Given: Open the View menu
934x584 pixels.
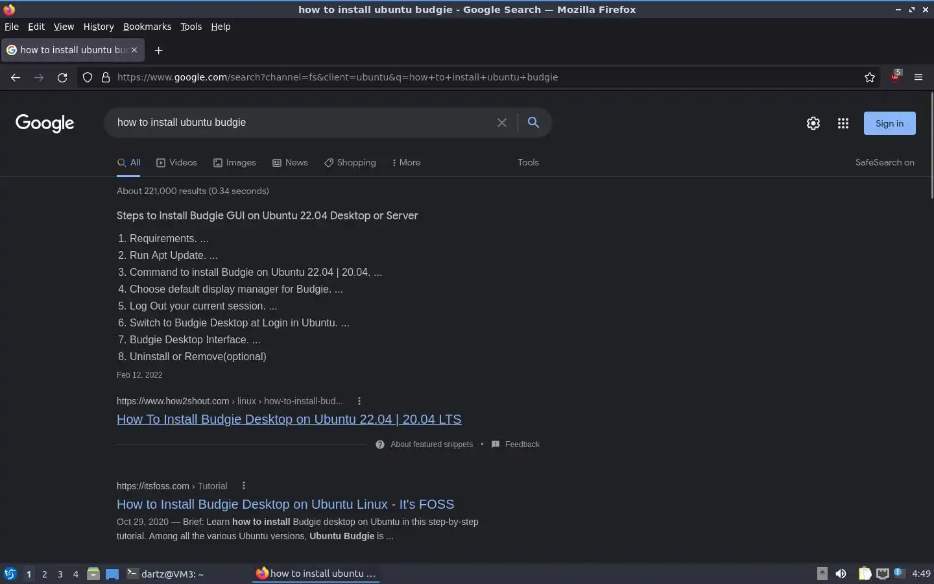Looking at the screenshot, I should click(x=64, y=27).
